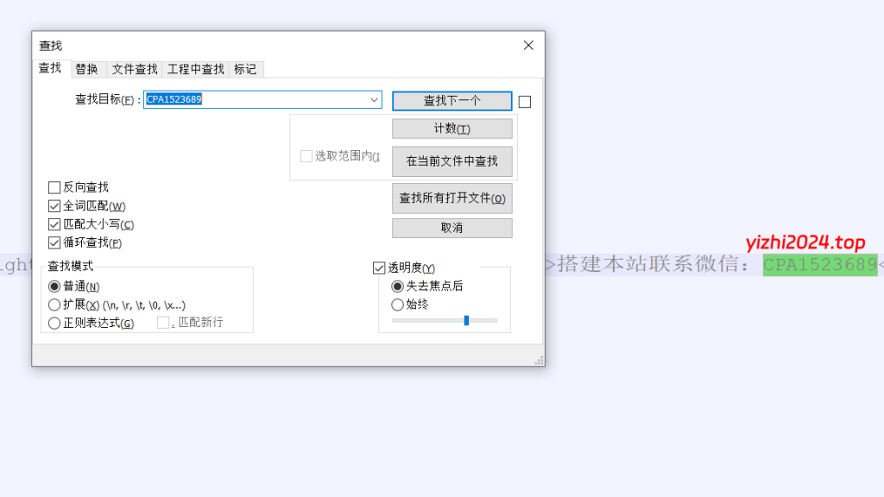Switch to the 查找 tab
This screenshot has width=884, height=497.
(49, 69)
